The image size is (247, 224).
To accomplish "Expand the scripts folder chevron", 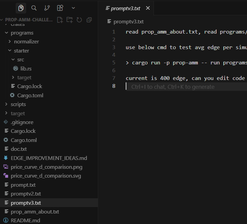I will coord(6,104).
